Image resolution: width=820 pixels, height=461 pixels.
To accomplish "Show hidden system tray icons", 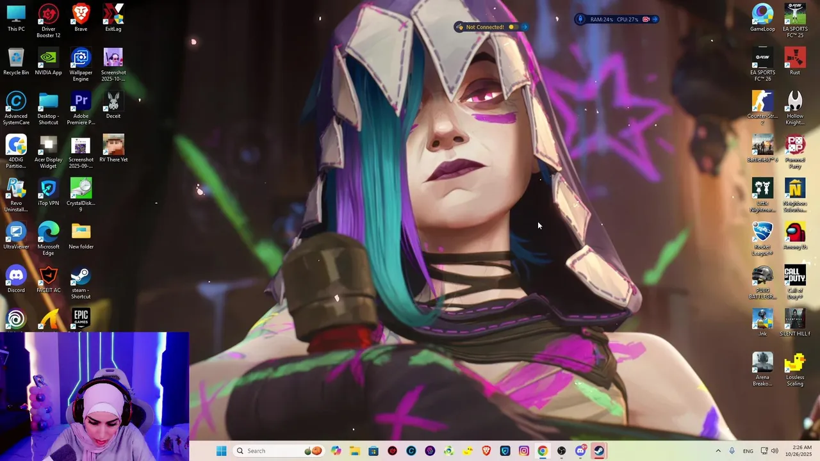I will (717, 451).
